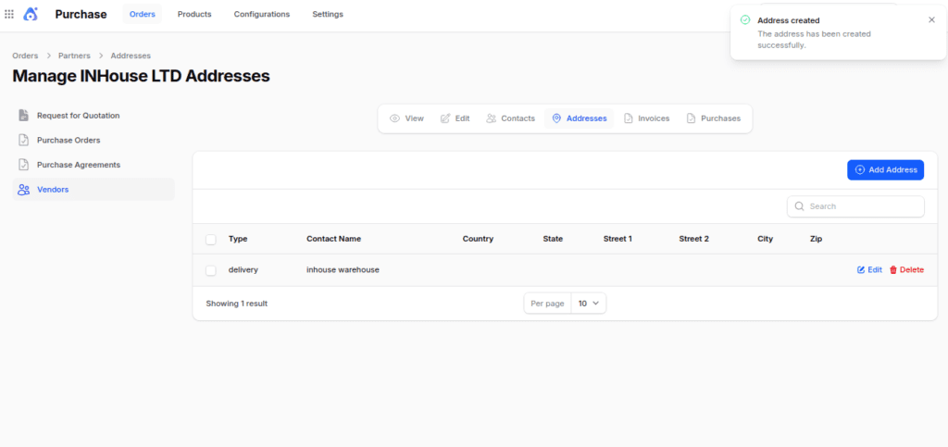Click Edit link for inhouse warehouse
Image resolution: width=948 pixels, height=447 pixels.
pos(870,270)
